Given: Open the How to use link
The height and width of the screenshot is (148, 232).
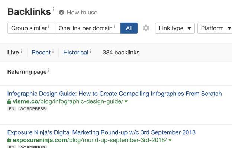Looking at the screenshot, I should click(82, 13).
